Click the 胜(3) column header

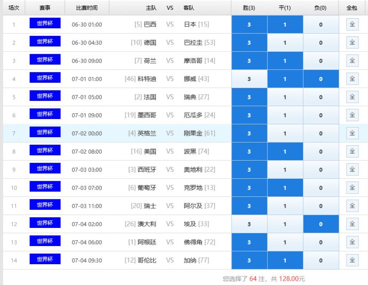coord(249,8)
